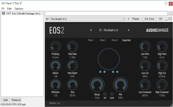Click the Predelay value '42.6ms'
The image size is (173, 107).
[55, 57]
